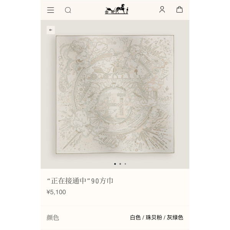Open the account profile icon
This screenshot has width=230, height=230.
(x=162, y=10)
